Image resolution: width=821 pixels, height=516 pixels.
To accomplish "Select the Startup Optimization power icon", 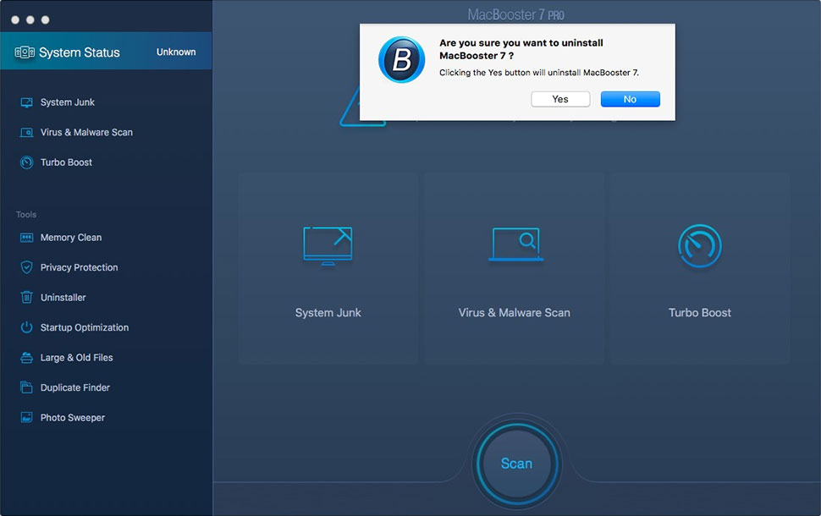I will pyautogui.click(x=25, y=327).
